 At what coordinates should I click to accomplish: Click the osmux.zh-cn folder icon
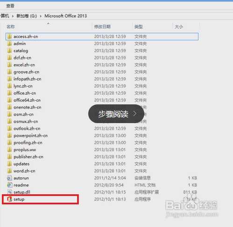[9, 121]
